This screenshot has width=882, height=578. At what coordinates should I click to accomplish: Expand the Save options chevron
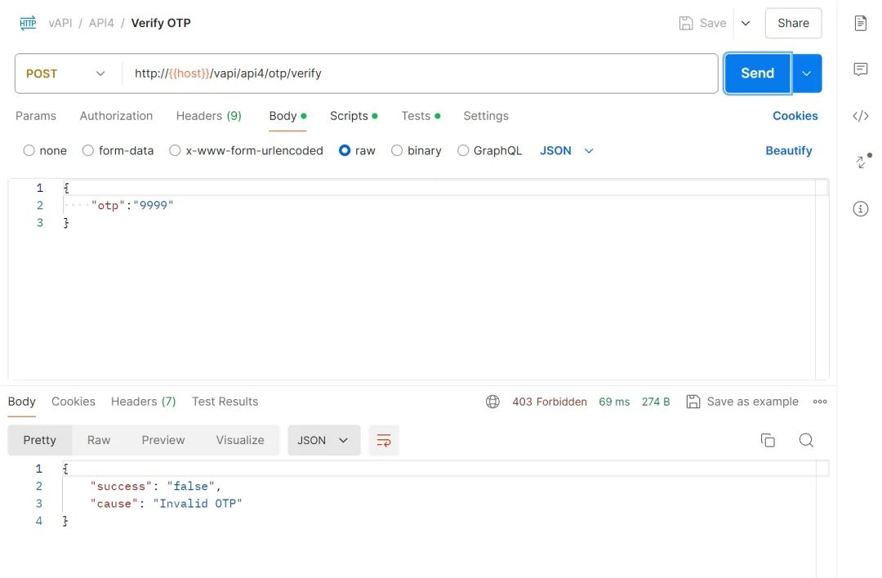pos(746,23)
